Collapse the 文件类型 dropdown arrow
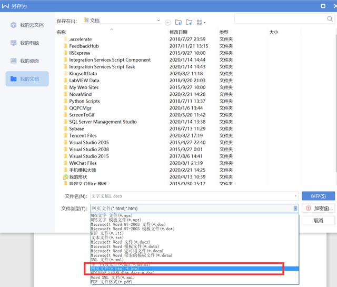 [295, 208]
